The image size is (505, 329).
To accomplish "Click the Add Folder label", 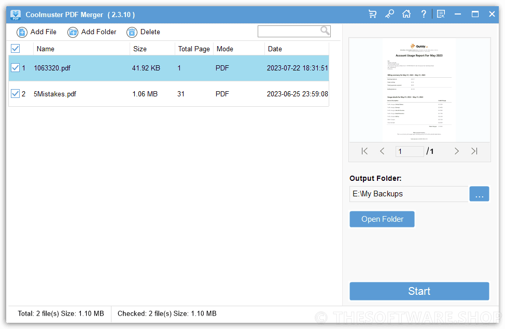I will click(x=99, y=32).
